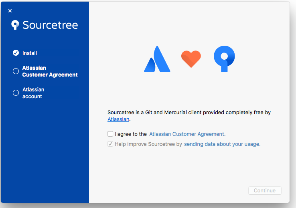Close the Sourcetree setup window with the X
The height and width of the screenshot is (208, 296).
click(10, 11)
